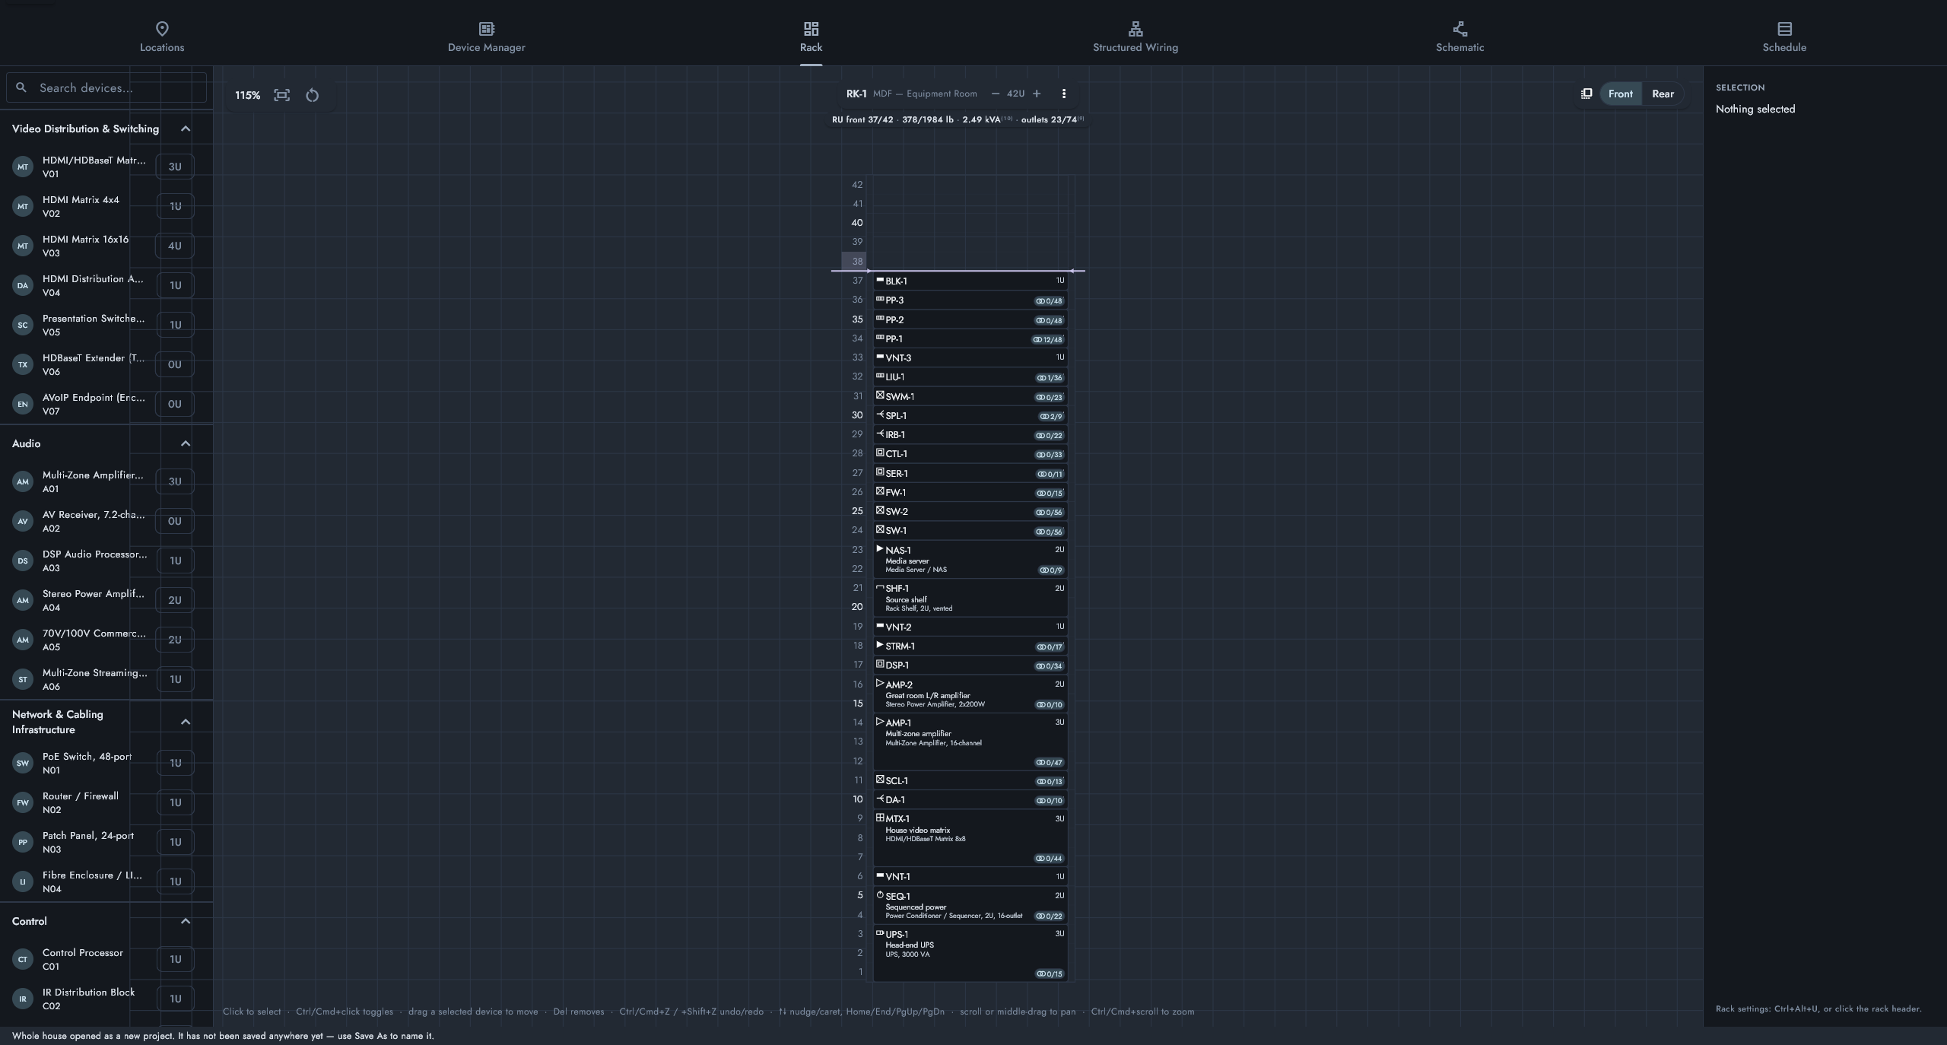Screen dimensions: 1947x1045
Task: Open the Locations view
Action: tap(162, 37)
